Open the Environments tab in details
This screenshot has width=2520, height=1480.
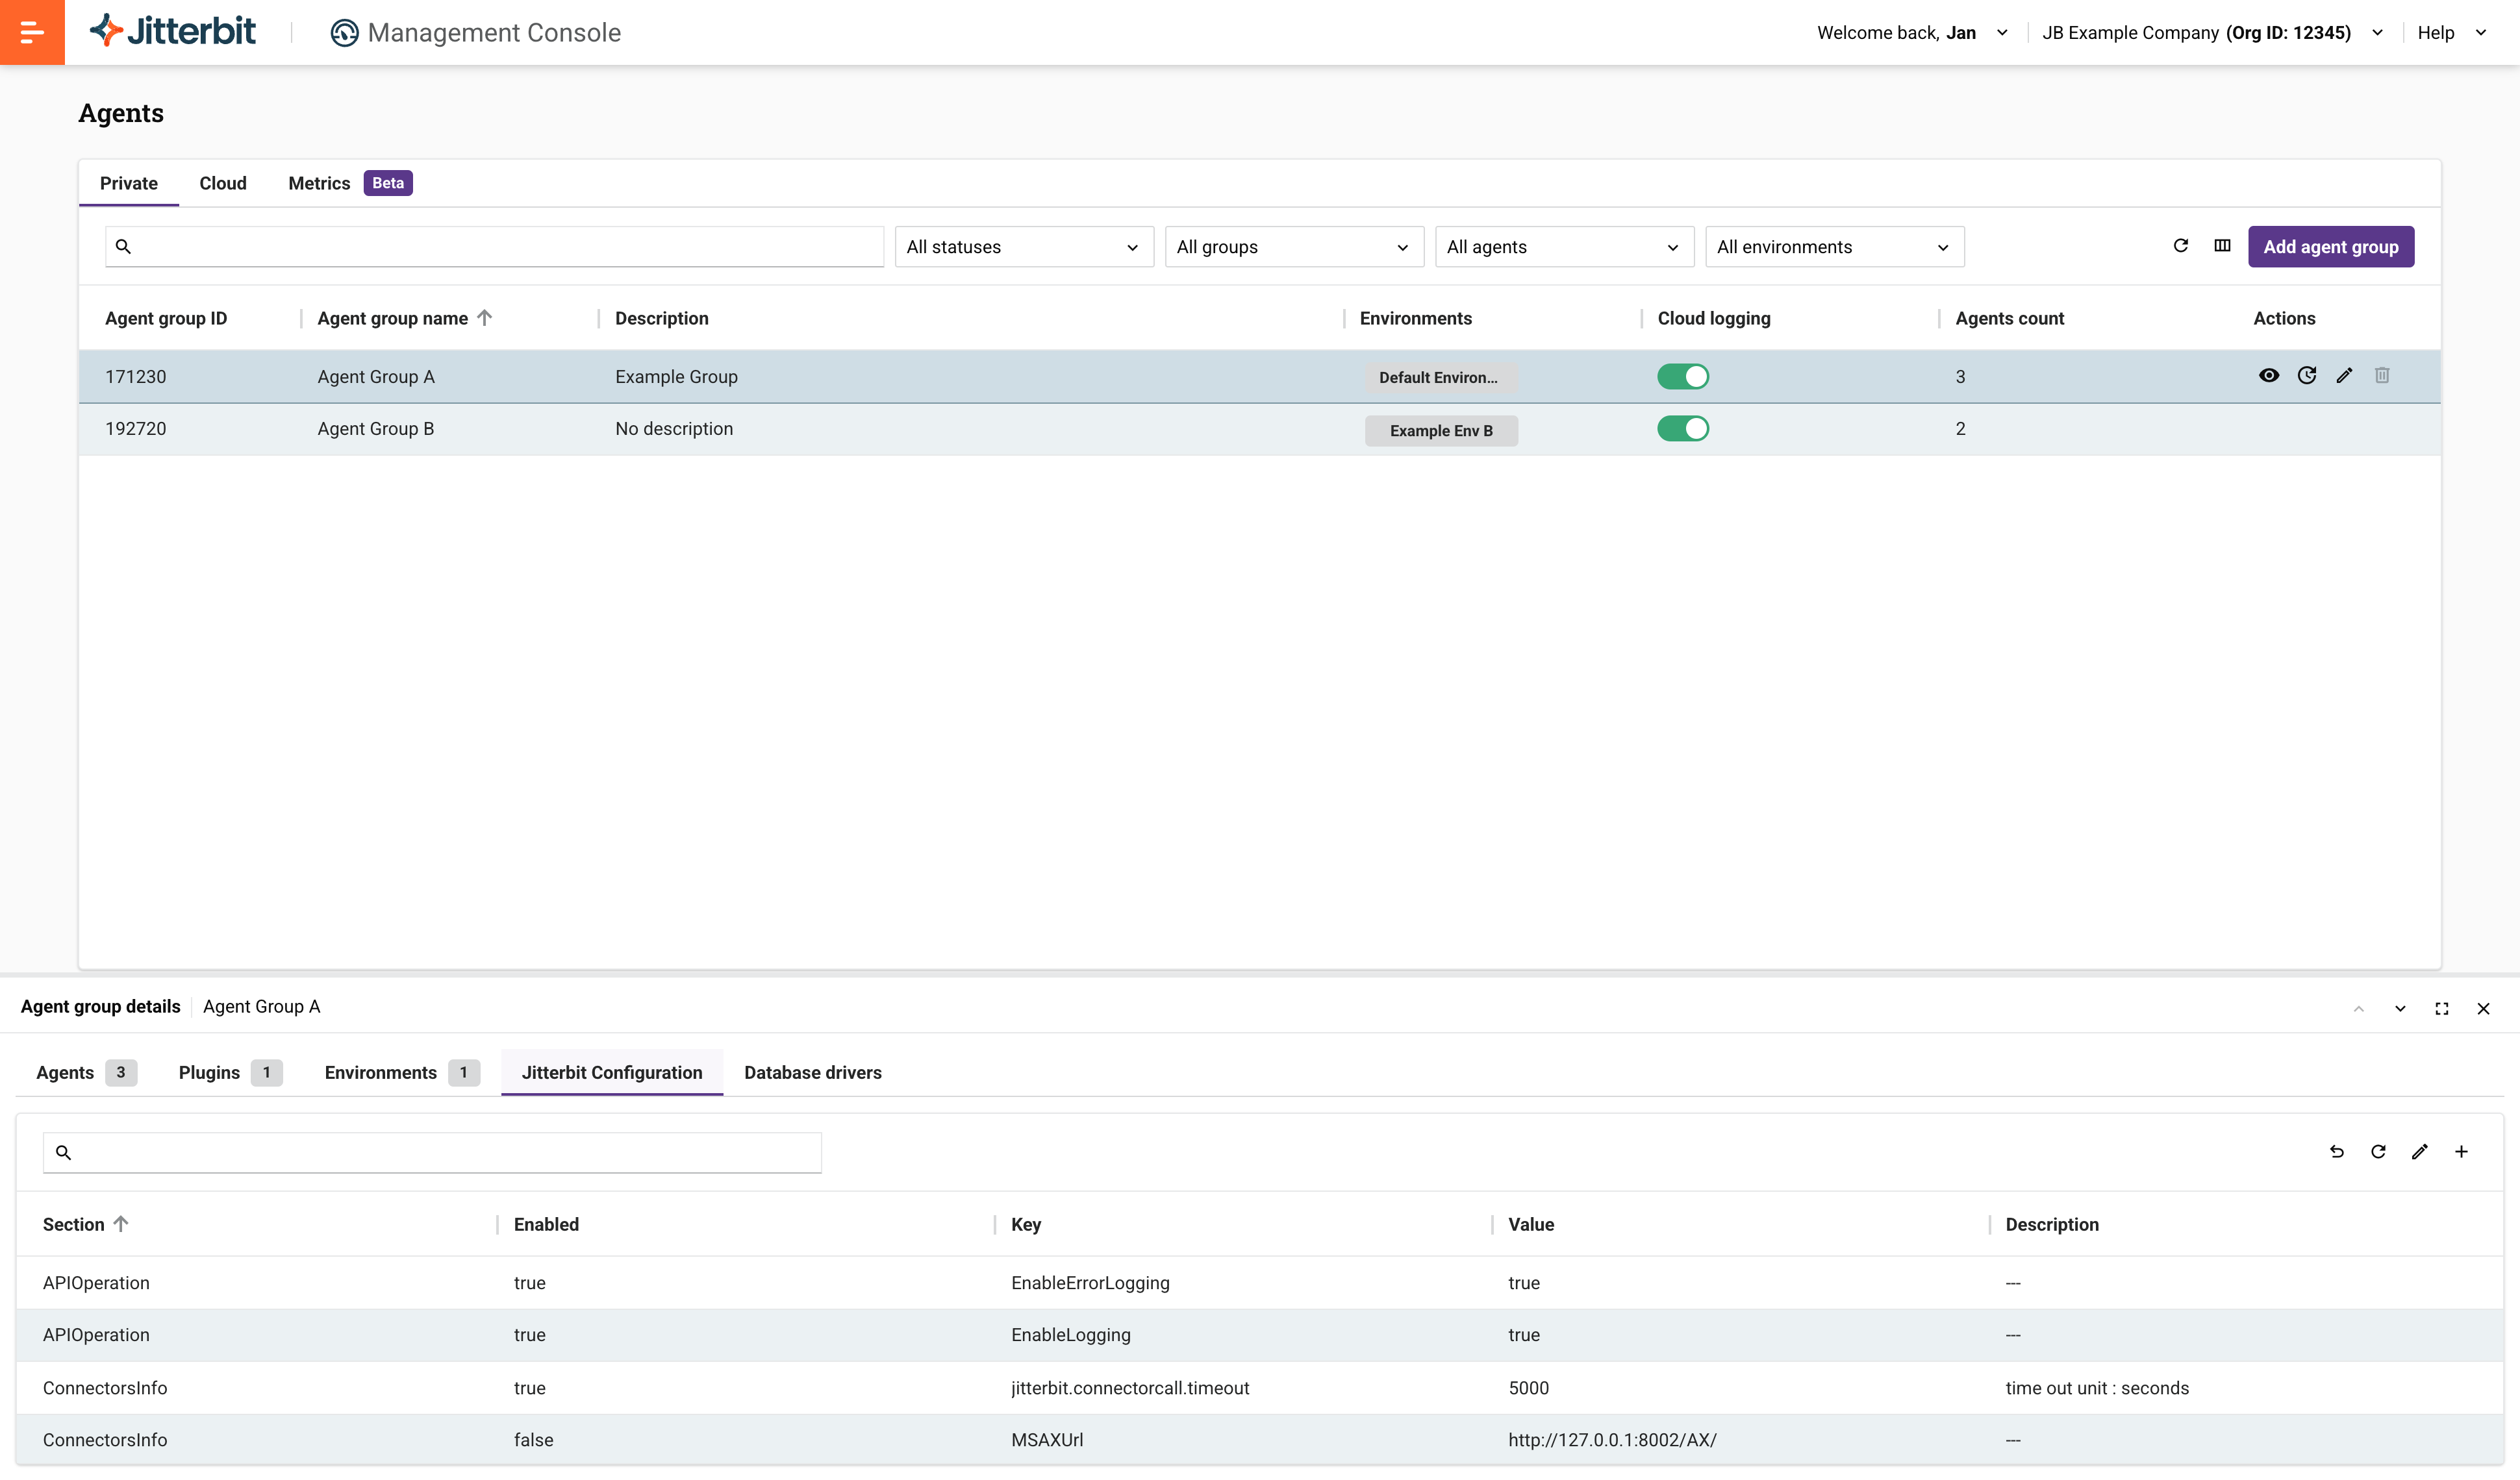tap(402, 1072)
